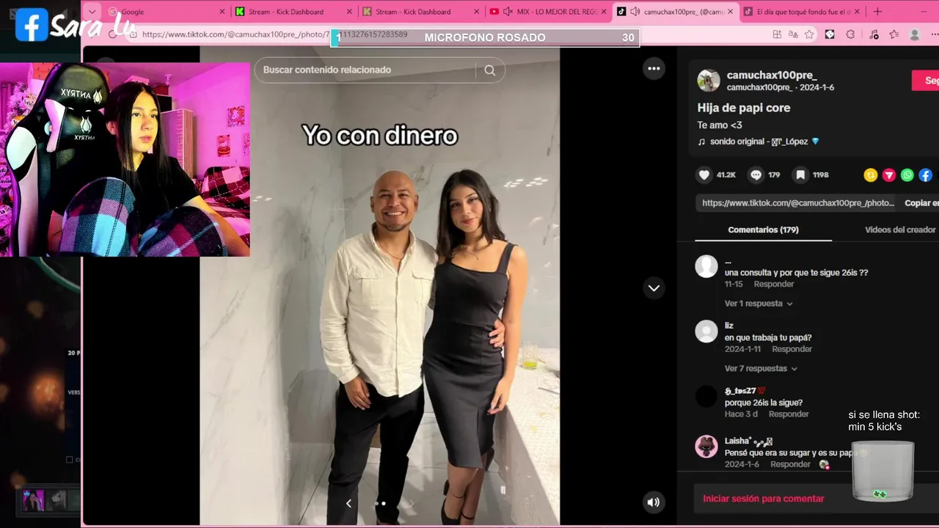
Task: Close the El día que toqué fondo tab
Action: (x=858, y=12)
